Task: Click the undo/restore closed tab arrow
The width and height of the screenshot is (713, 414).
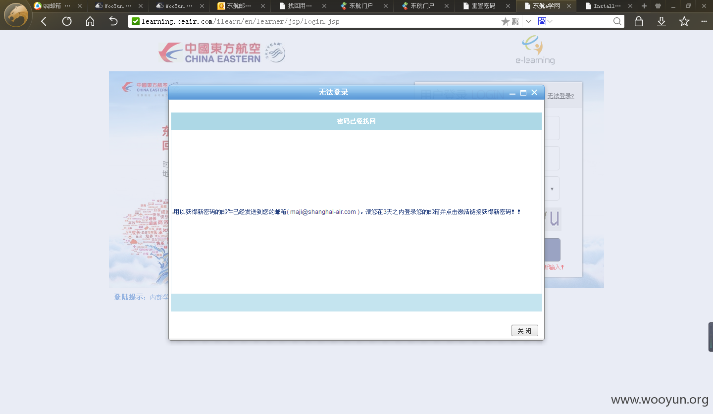Action: (113, 21)
